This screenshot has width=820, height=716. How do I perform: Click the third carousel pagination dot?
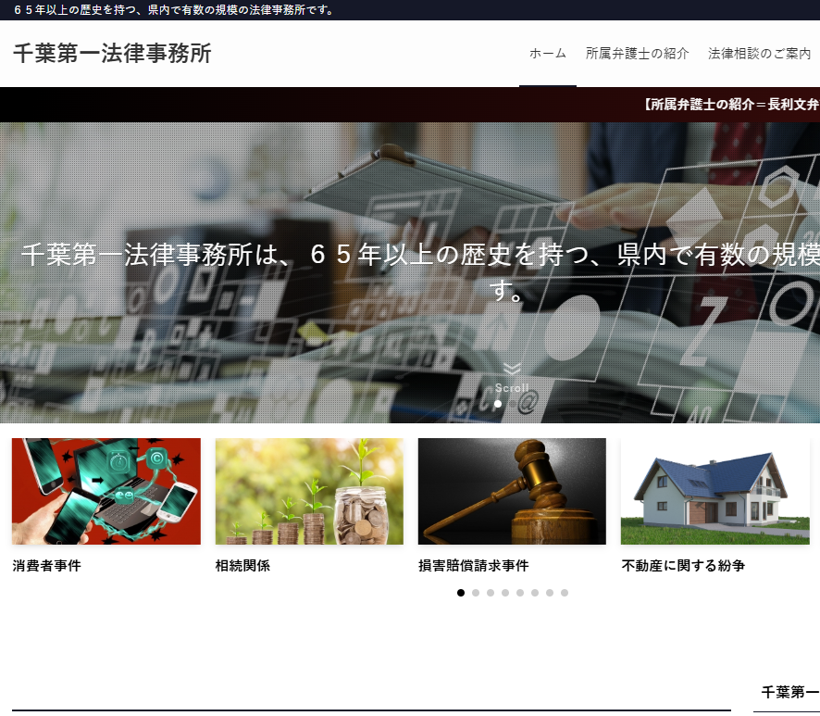coord(490,592)
